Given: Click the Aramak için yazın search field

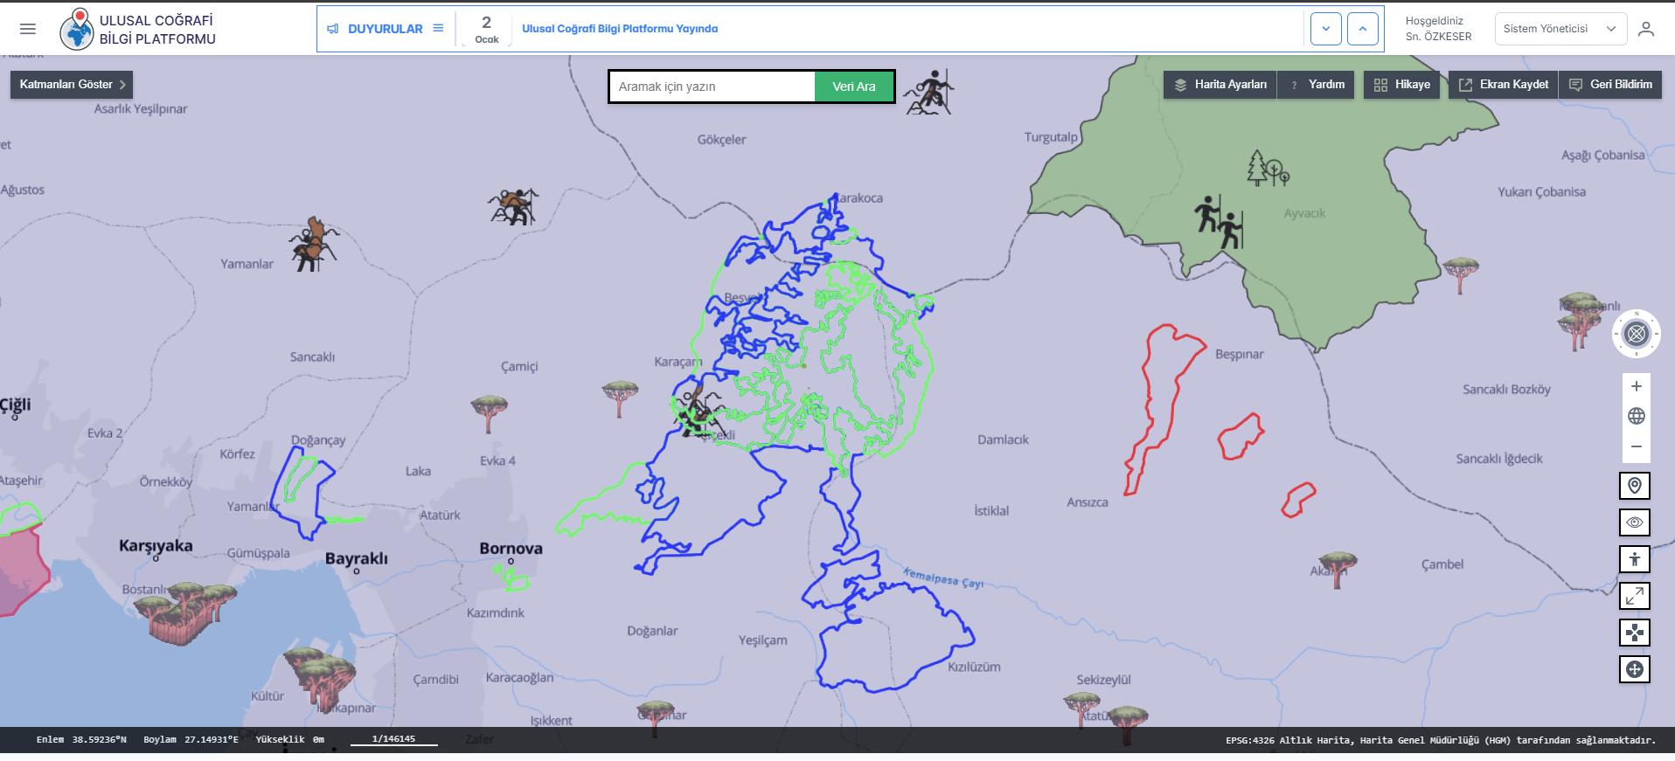Looking at the screenshot, I should point(712,86).
